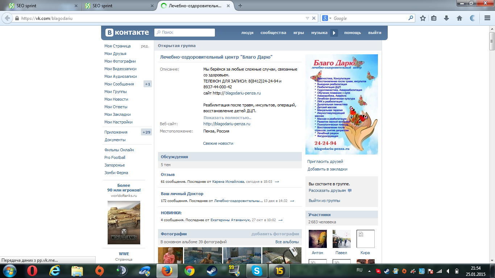Open member Антон's avatar
The width and height of the screenshot is (495, 278).
pos(317,239)
